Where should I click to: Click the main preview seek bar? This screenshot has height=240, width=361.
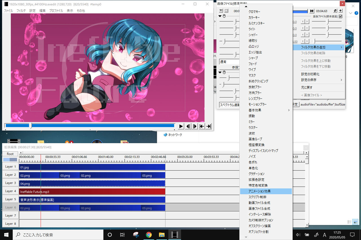pyautogui.click(x=90, y=125)
